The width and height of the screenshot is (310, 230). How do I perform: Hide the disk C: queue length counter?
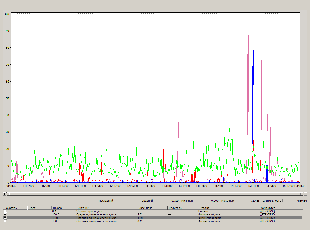pos(5,221)
